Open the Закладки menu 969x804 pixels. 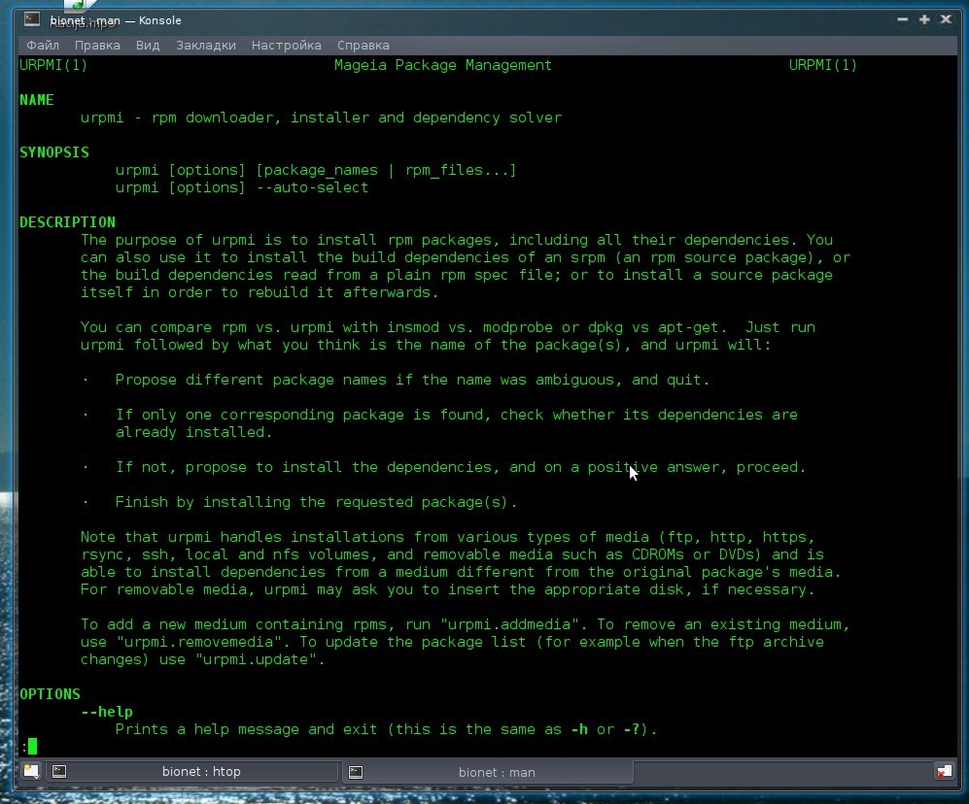pyautogui.click(x=206, y=45)
